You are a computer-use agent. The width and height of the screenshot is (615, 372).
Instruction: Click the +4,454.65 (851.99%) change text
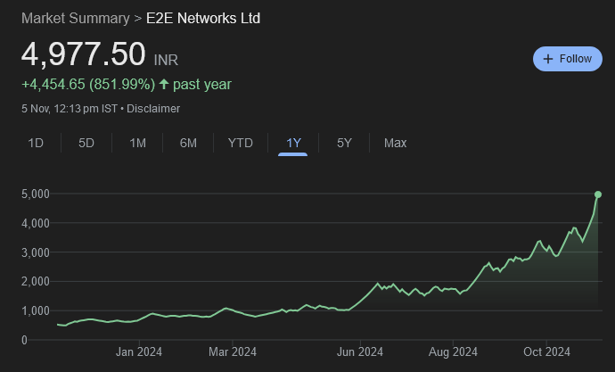[x=88, y=85]
